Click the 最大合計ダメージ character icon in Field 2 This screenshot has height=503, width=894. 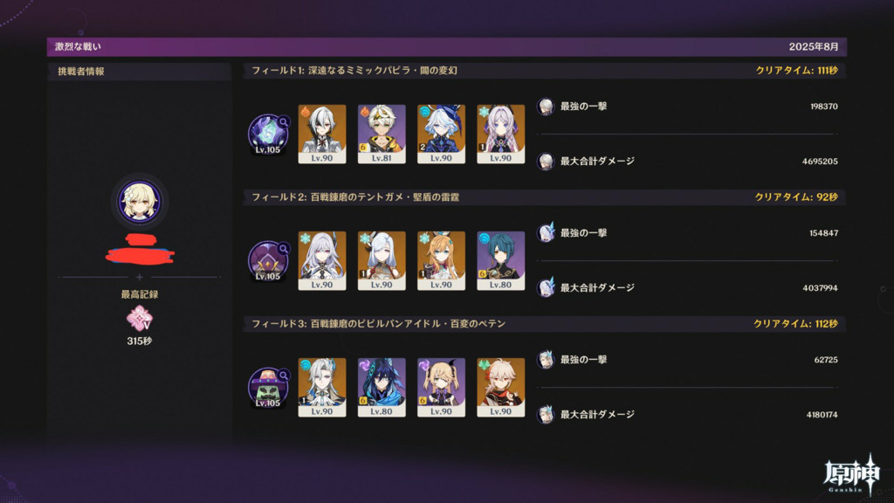pos(546,288)
